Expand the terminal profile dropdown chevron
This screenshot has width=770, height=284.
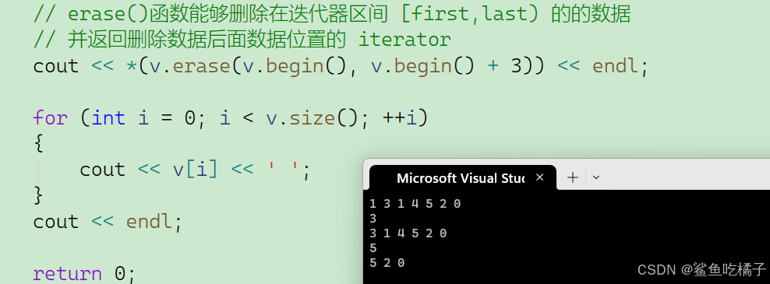[596, 177]
